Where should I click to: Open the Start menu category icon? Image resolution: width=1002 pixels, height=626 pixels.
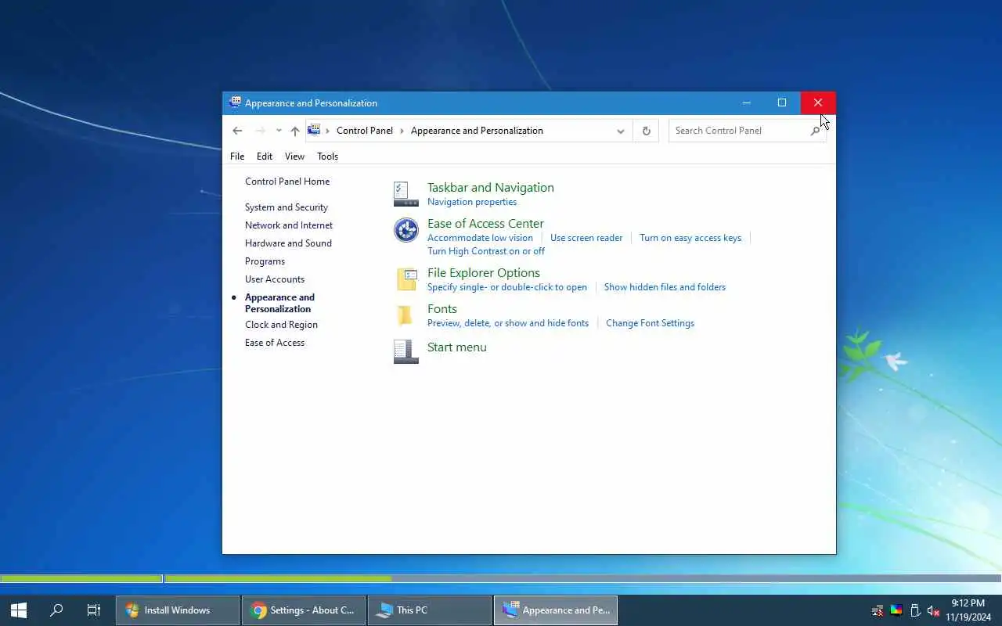tap(405, 351)
